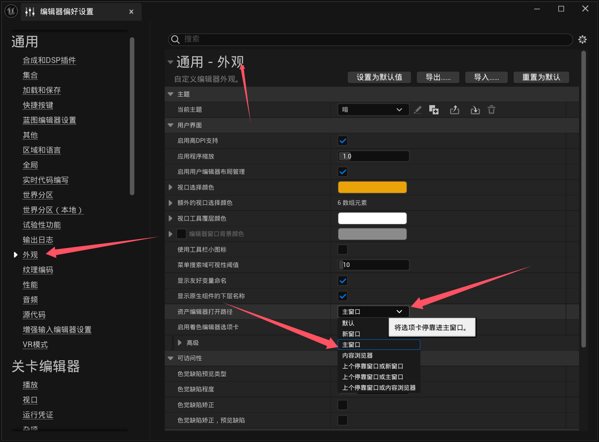Screen dimensions: 599x442
Task: Toggle 使用工具栏小图标 checkbox
Action: coord(343,249)
